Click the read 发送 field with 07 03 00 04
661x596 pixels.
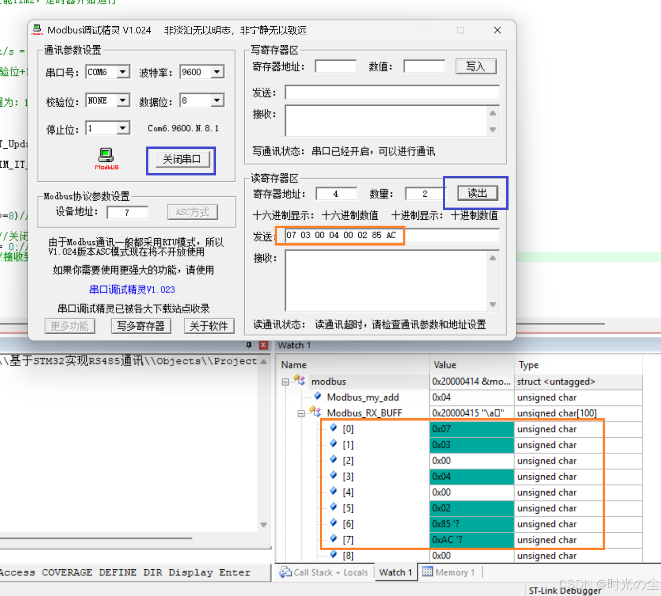[x=392, y=235]
